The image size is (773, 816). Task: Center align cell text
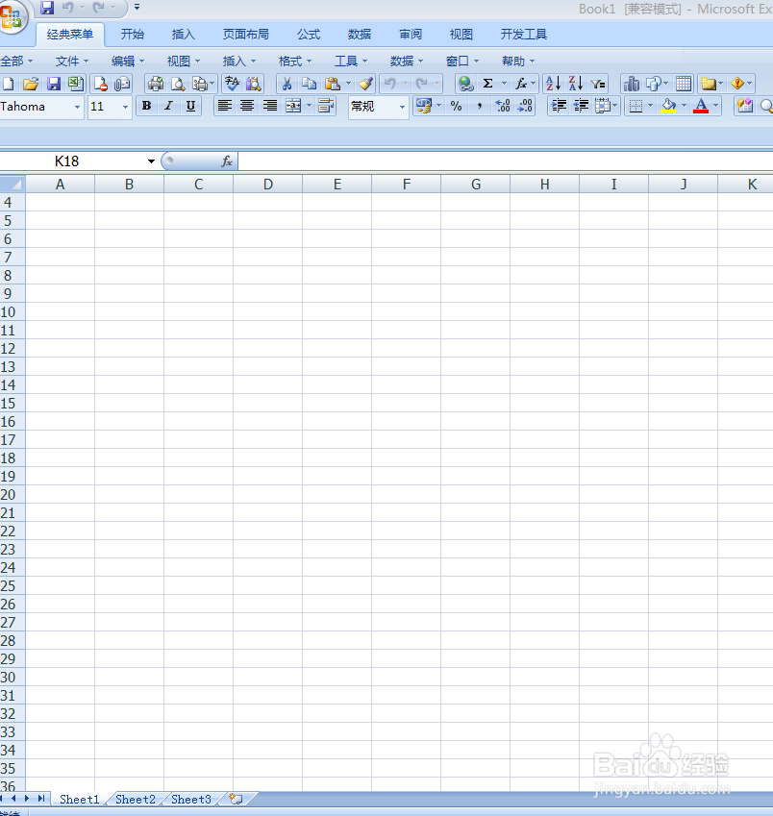click(x=247, y=106)
